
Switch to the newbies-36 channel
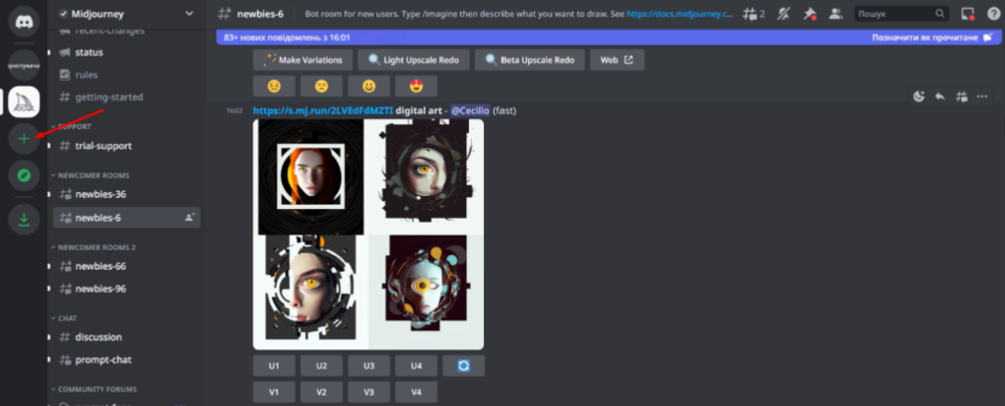tap(100, 194)
